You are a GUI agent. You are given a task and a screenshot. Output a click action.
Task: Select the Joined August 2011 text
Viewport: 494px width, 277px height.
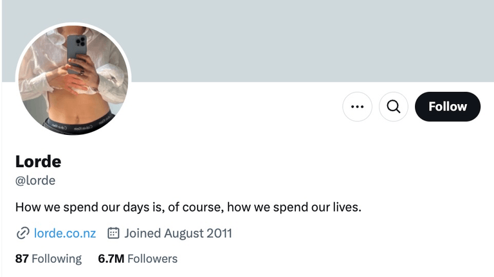[178, 233]
